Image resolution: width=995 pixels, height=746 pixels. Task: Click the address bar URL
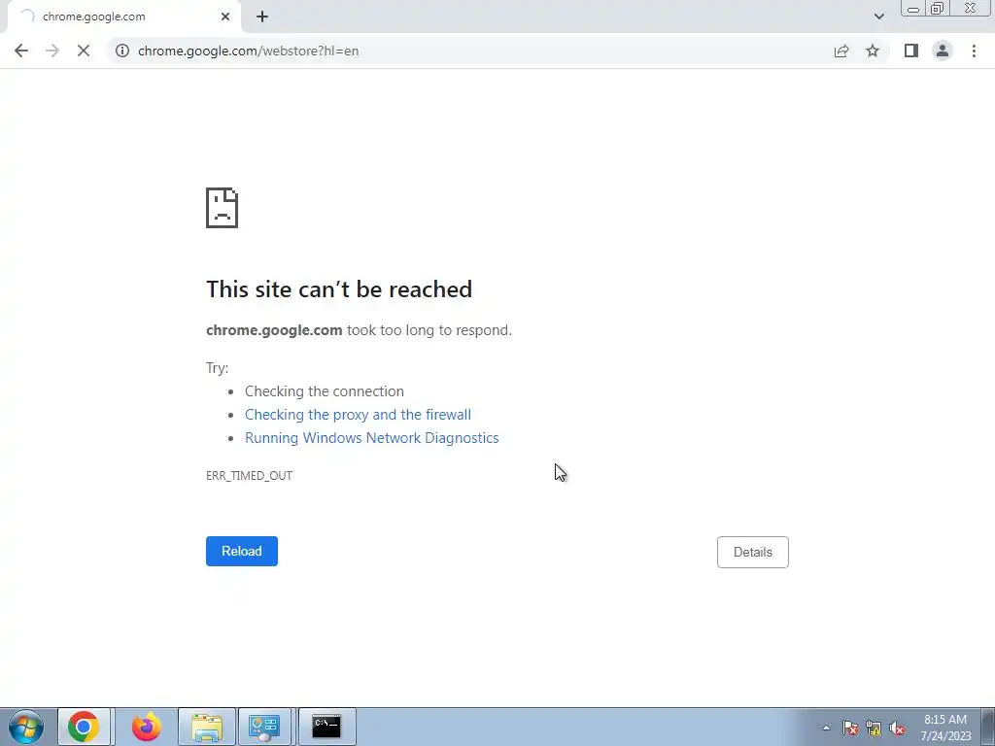pyautogui.click(x=248, y=51)
